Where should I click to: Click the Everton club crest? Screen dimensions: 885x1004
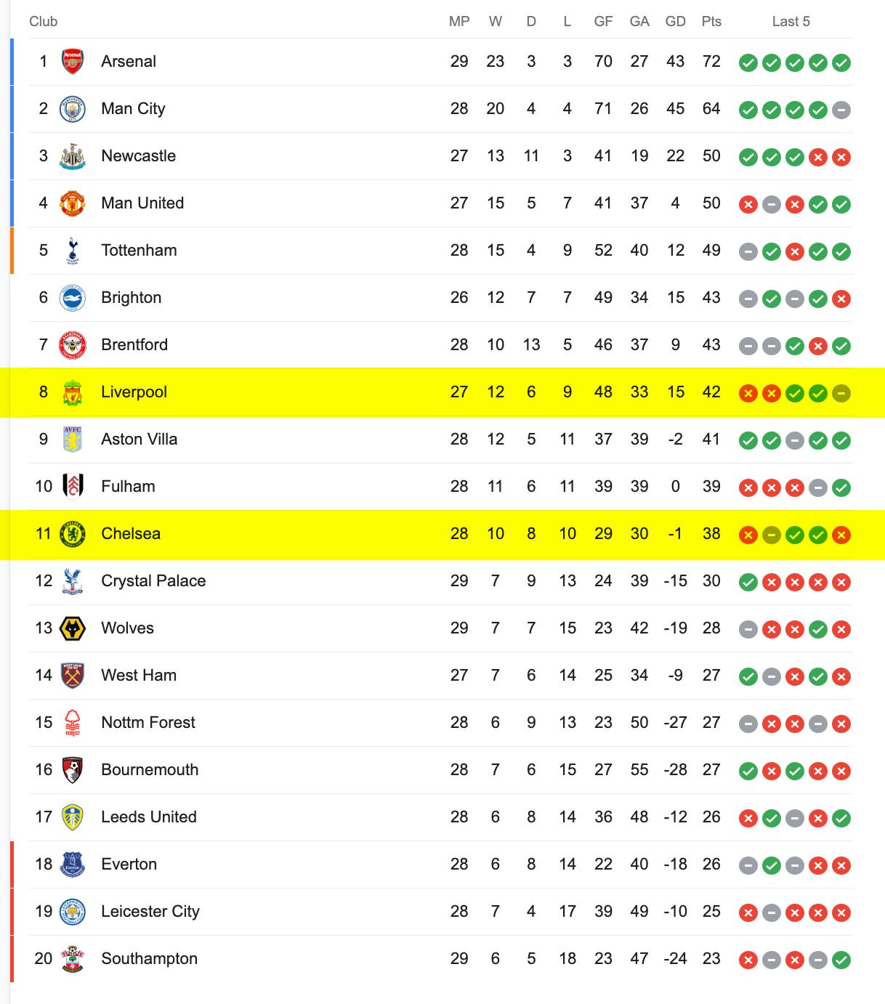pos(73,865)
